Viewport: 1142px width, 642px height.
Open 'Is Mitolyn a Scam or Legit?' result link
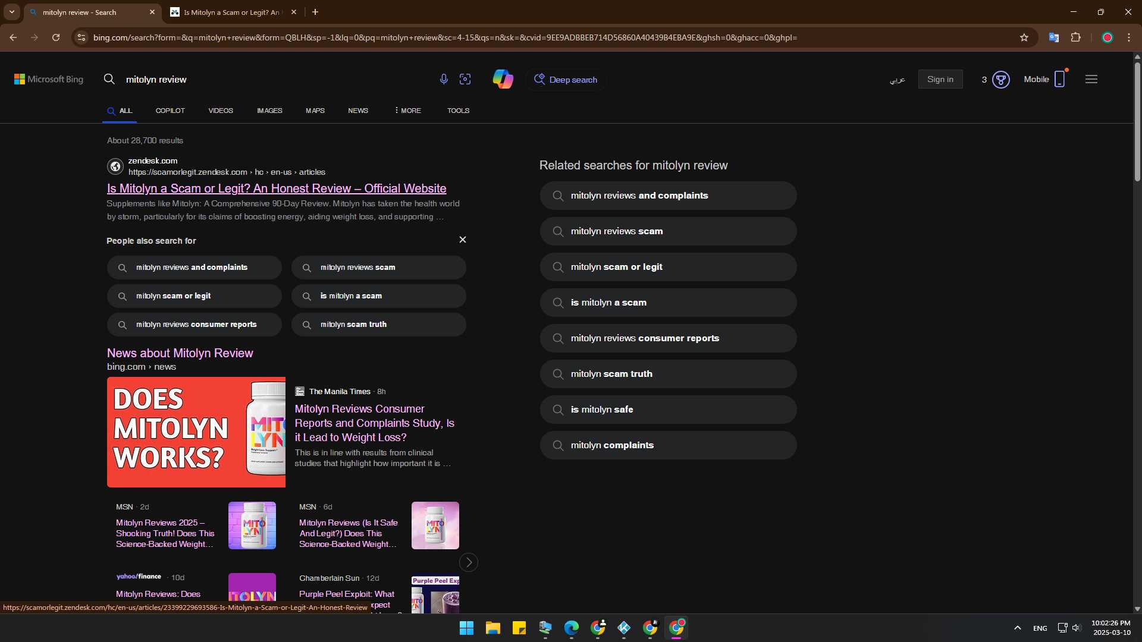pos(277,188)
